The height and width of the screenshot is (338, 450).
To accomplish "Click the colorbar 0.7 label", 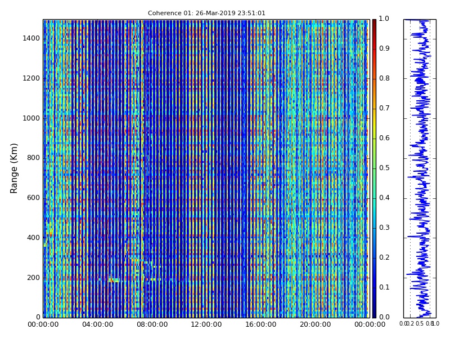I will (x=384, y=108).
